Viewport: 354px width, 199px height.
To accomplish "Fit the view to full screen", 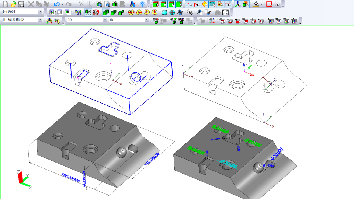I will [225, 13].
